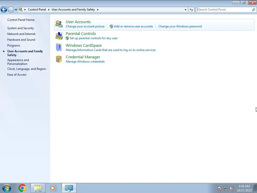Close the Control Panel window
This screenshot has width=257, height=193.
252,3
